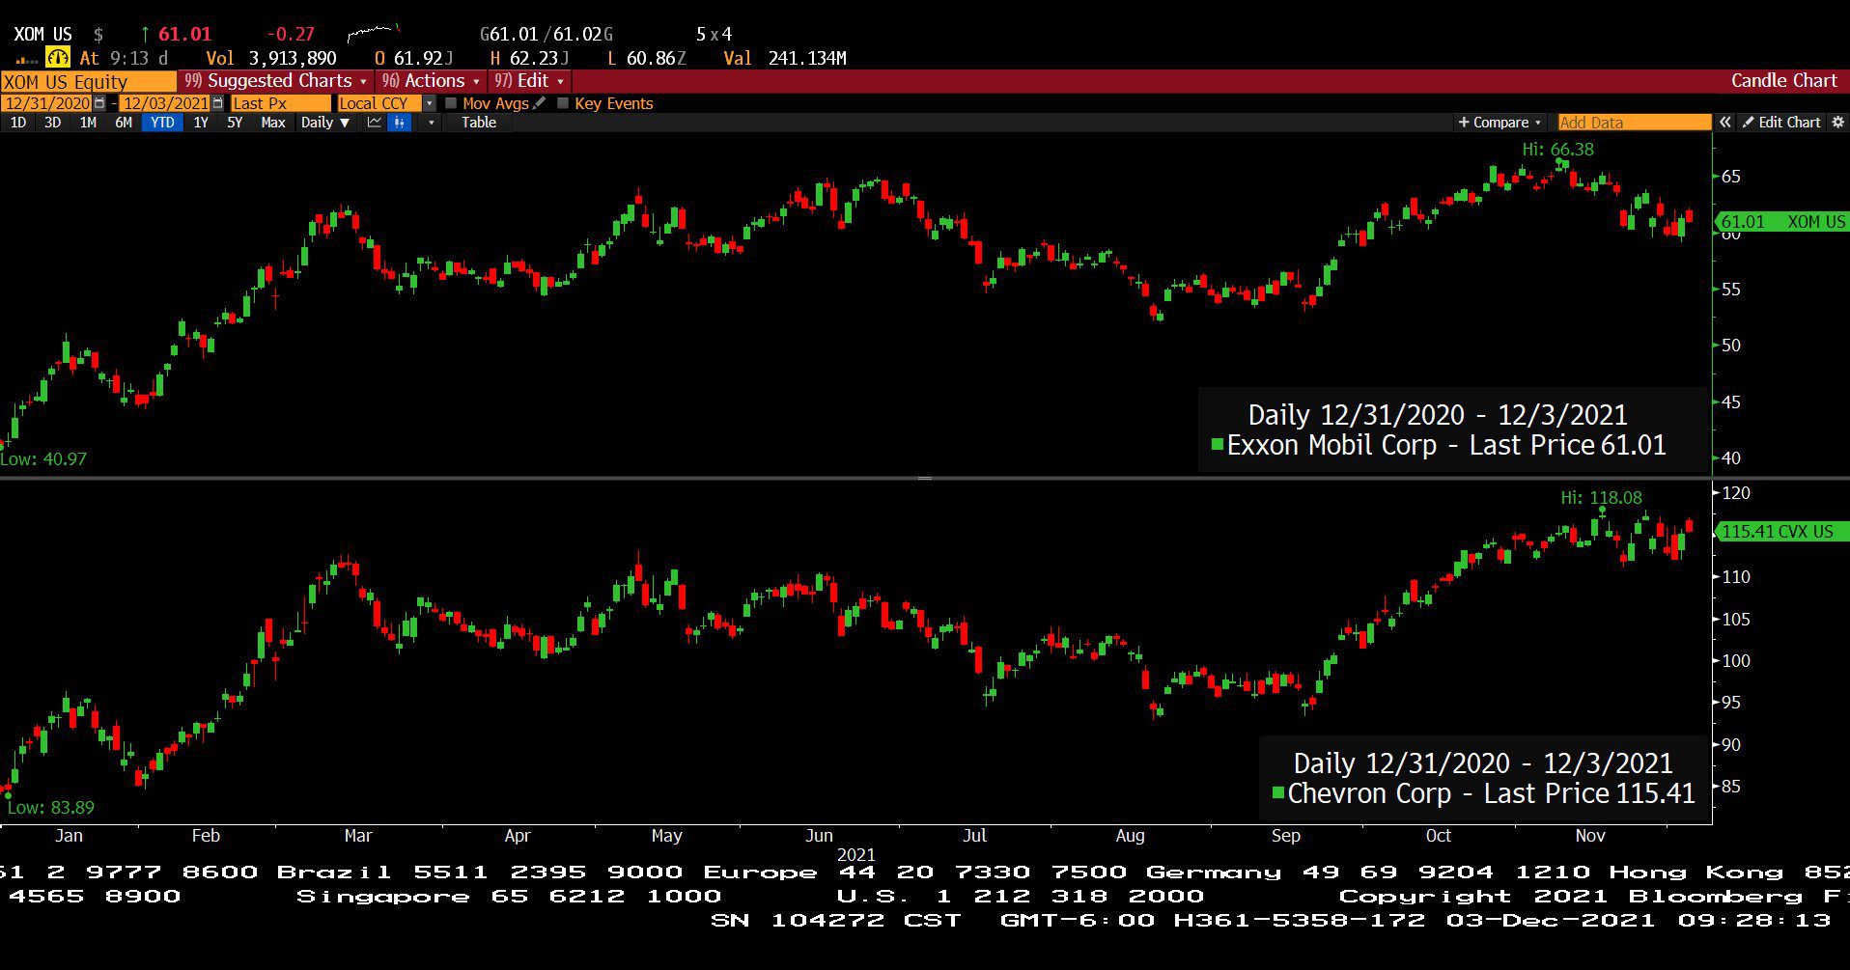Select the candle chart type icon
Viewport: 1850px width, 970px height.
399,123
